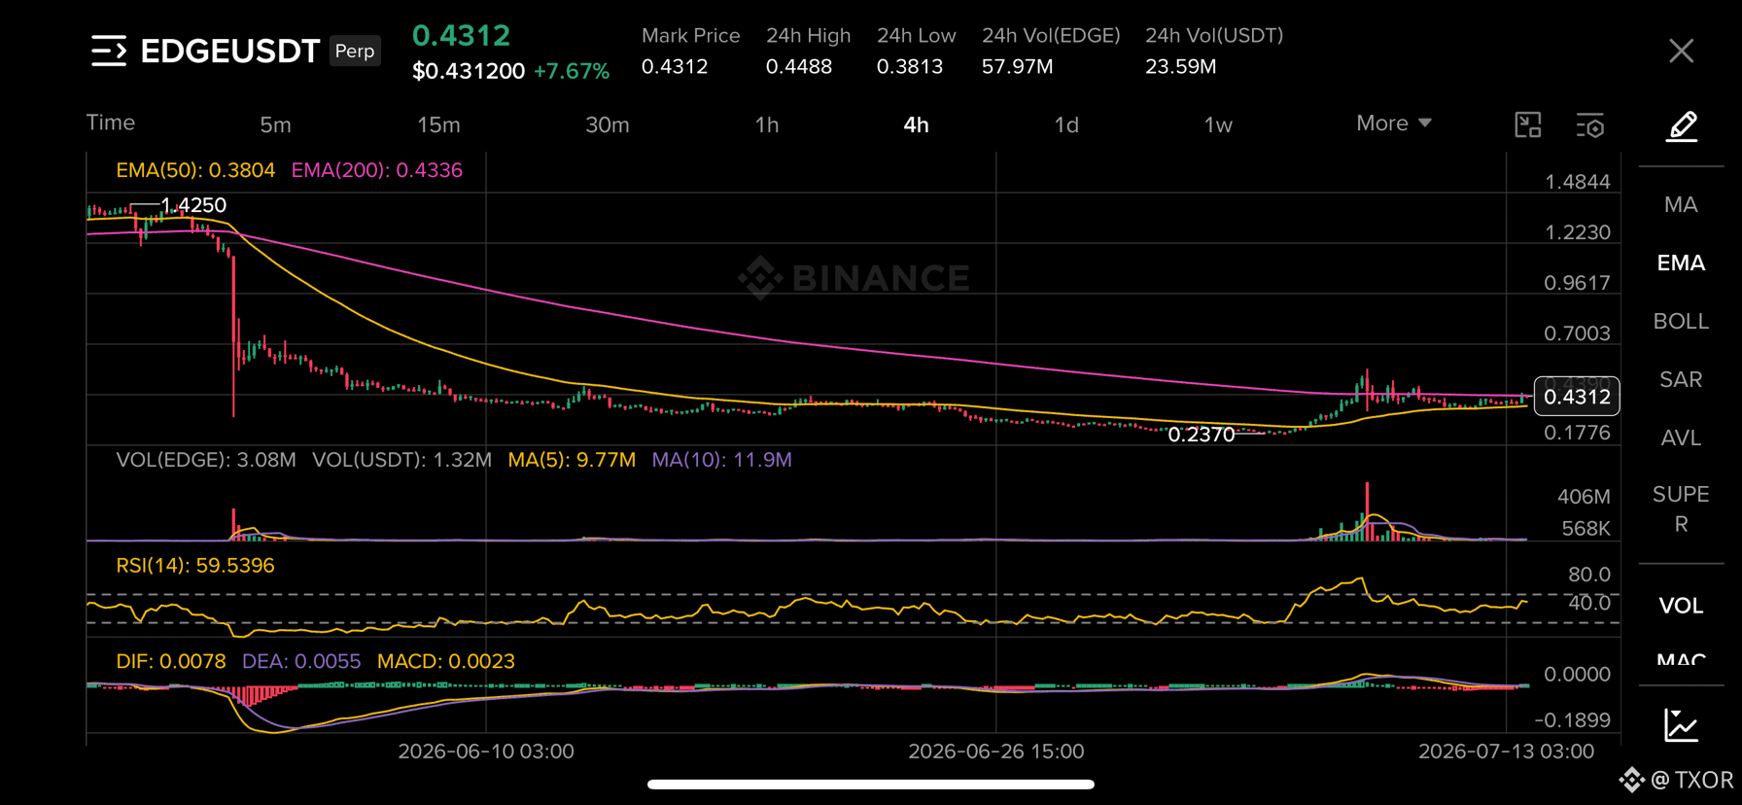Viewport: 1742px width, 805px height.
Task: Click the 2026-06-26 15:00 date label
Action: pos(995,752)
